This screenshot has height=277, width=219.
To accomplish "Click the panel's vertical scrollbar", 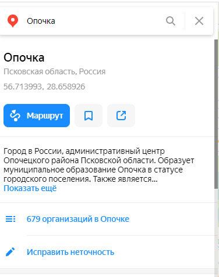I will pyautogui.click(x=216, y=114).
